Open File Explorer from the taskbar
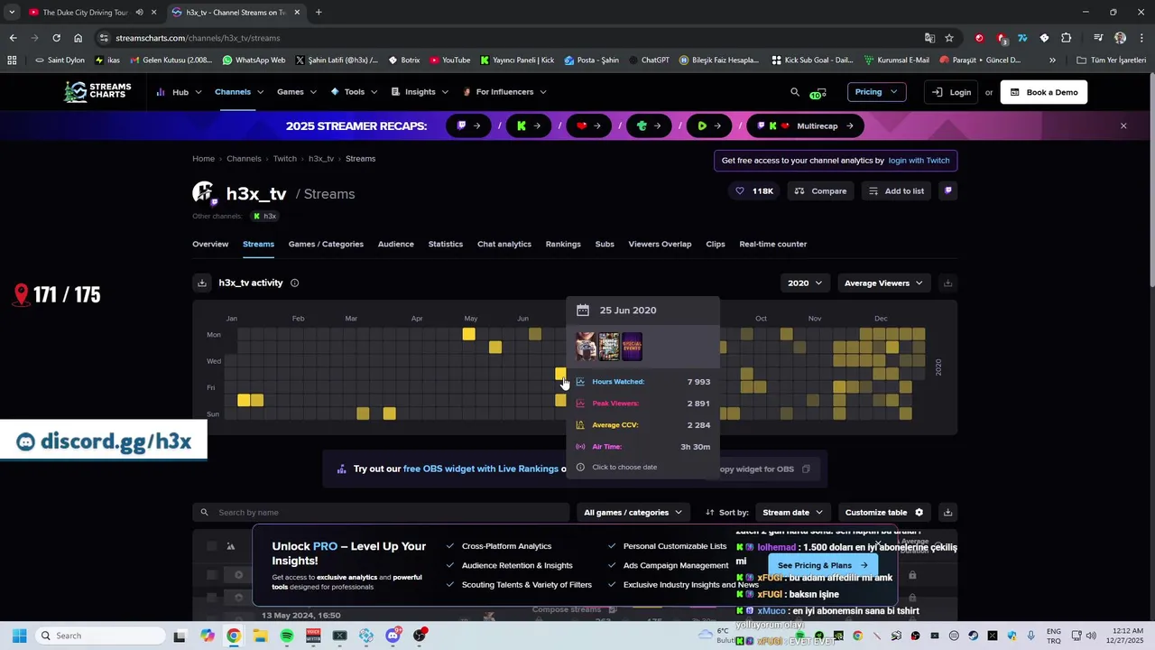 [260, 636]
